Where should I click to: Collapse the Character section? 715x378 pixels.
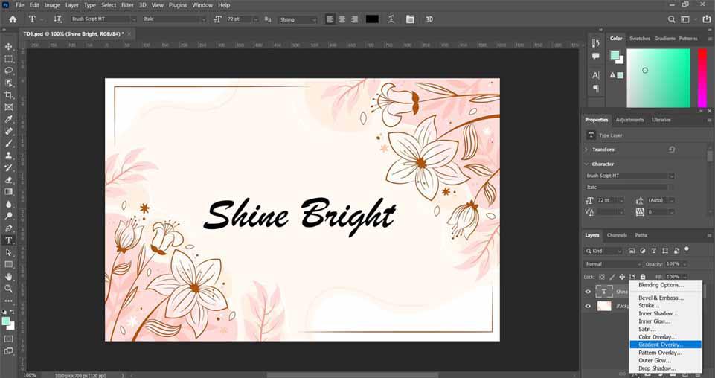point(586,164)
